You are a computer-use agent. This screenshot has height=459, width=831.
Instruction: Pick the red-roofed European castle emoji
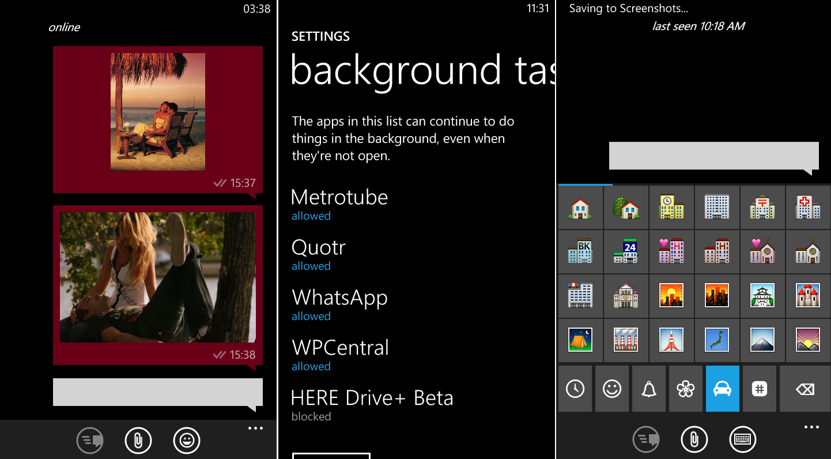tap(807, 296)
